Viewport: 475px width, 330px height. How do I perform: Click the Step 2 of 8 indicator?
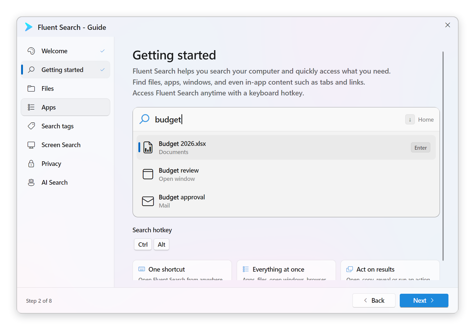tap(39, 301)
